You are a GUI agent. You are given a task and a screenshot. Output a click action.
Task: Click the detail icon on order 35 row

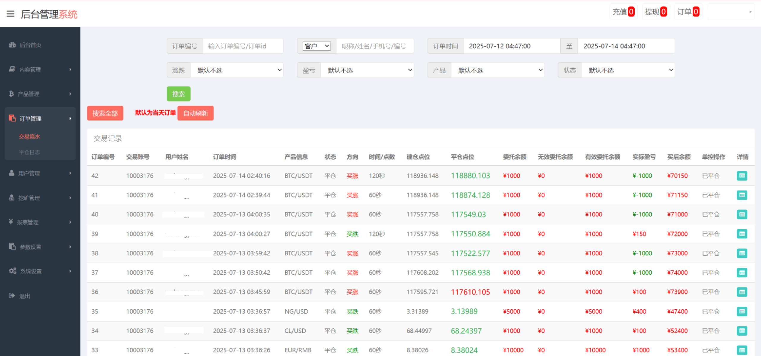pyautogui.click(x=742, y=311)
